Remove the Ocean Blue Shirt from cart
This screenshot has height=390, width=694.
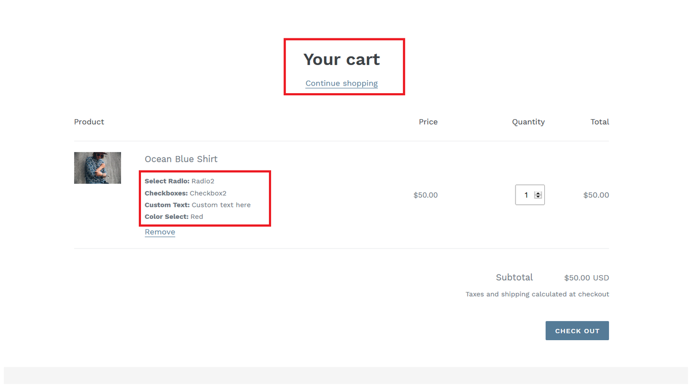click(159, 231)
